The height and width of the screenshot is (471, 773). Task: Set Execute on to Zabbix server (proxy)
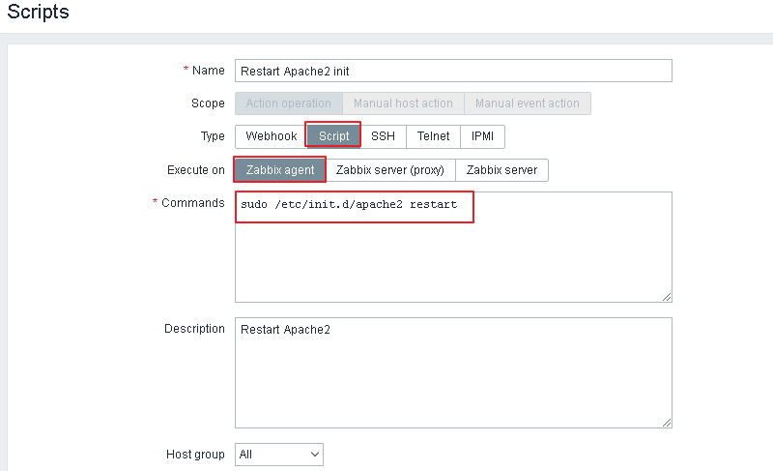(x=390, y=170)
